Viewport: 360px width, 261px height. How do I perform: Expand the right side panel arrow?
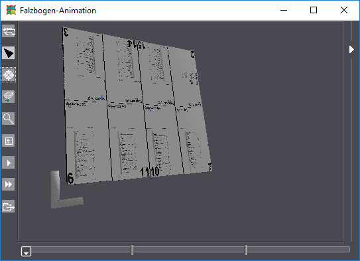click(x=351, y=49)
